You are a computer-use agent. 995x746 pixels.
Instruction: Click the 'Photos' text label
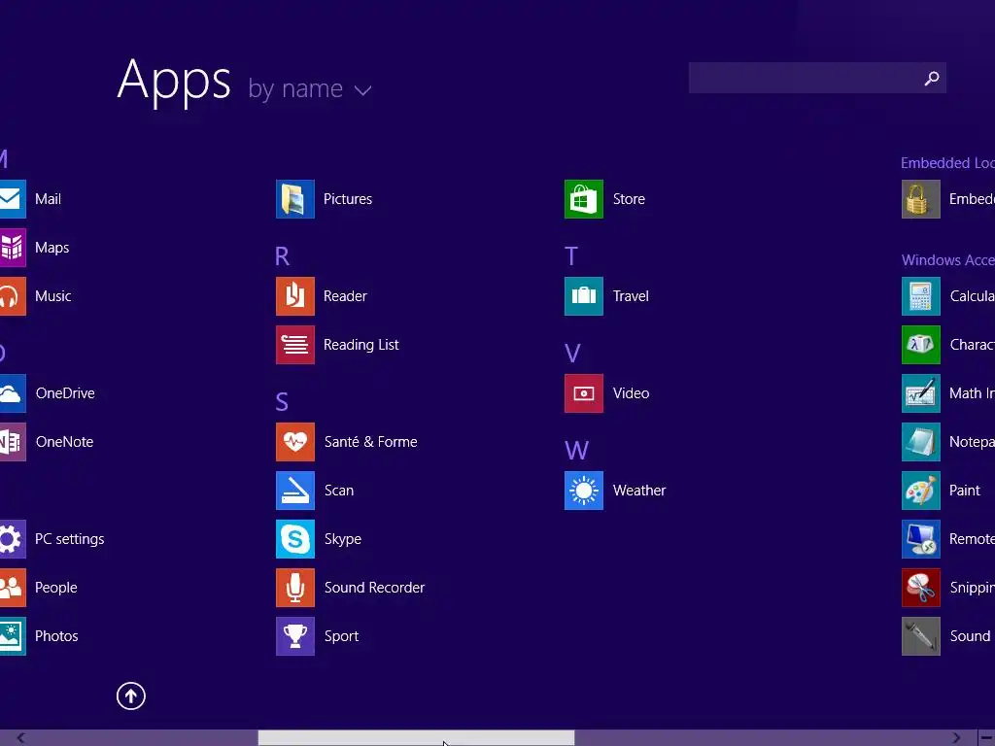pos(56,636)
